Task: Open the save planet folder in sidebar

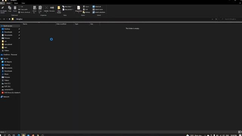Action: tap(8, 45)
